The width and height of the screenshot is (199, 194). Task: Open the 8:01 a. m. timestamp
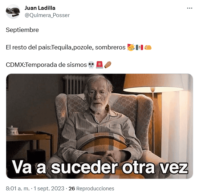click(18, 189)
